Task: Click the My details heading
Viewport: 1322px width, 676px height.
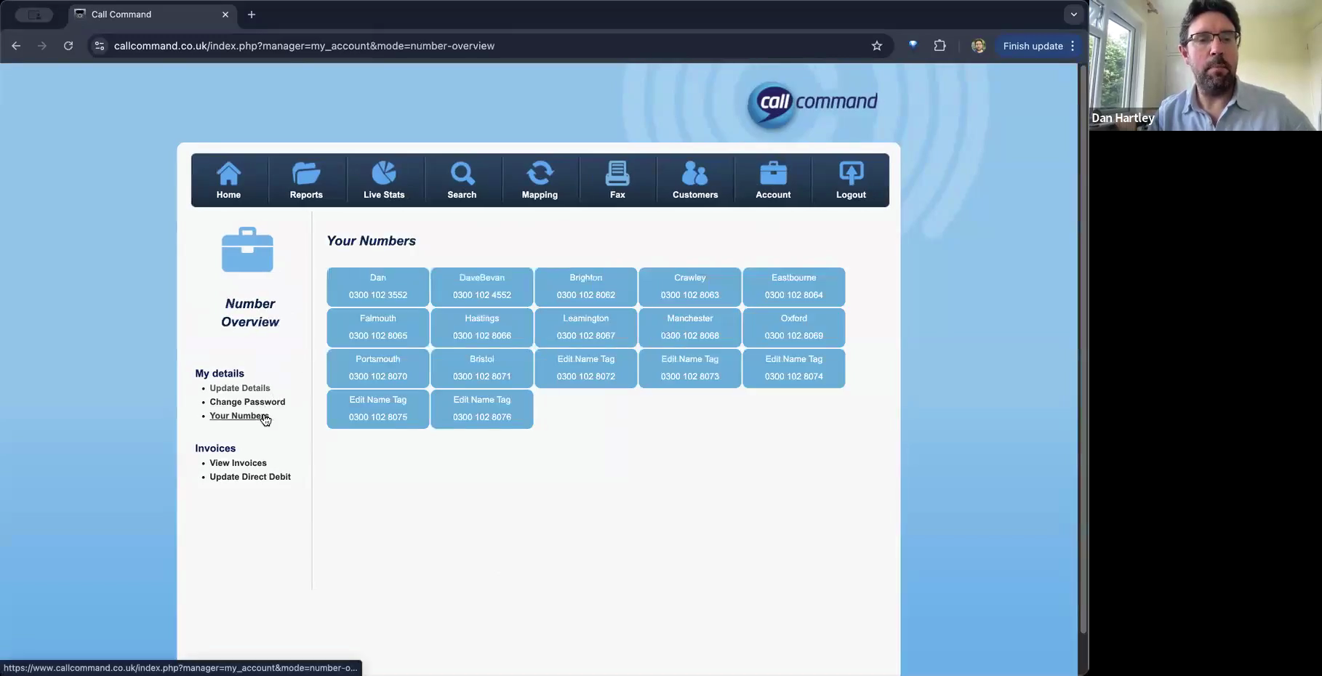Action: coord(220,374)
